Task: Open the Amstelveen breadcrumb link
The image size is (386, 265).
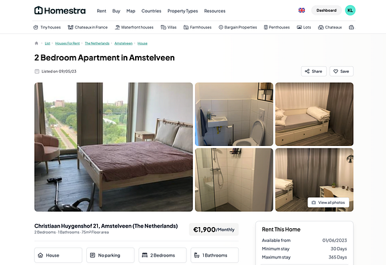Action: (x=124, y=43)
